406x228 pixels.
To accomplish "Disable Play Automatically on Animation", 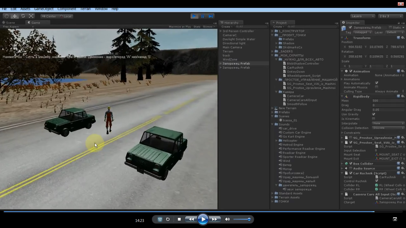I will click(x=377, y=83).
